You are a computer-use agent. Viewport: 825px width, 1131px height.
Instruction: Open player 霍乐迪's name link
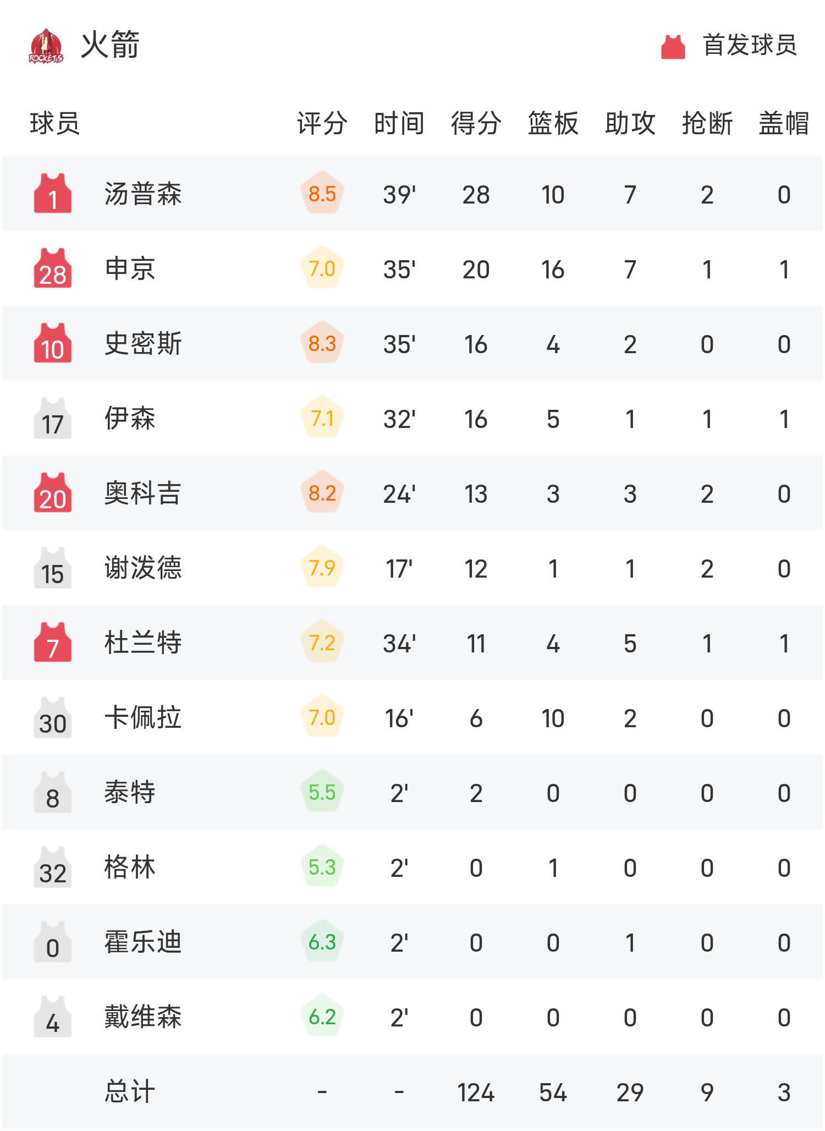[x=143, y=942]
